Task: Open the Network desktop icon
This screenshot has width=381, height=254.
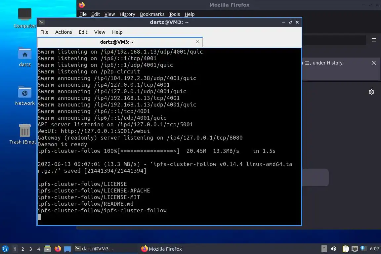Action: tap(25, 96)
